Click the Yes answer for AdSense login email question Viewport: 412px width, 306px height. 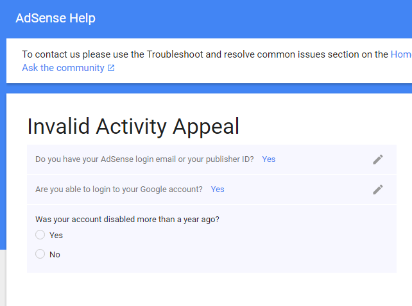point(268,159)
